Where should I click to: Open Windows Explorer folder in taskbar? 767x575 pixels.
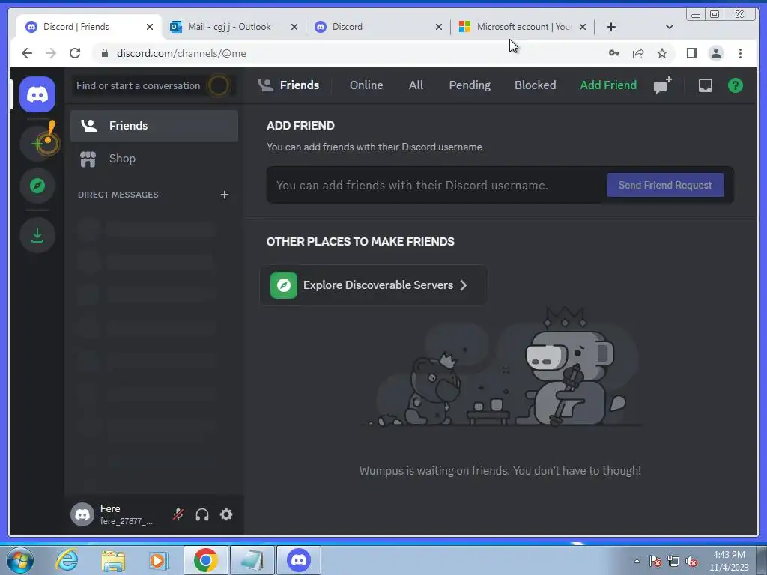click(113, 560)
